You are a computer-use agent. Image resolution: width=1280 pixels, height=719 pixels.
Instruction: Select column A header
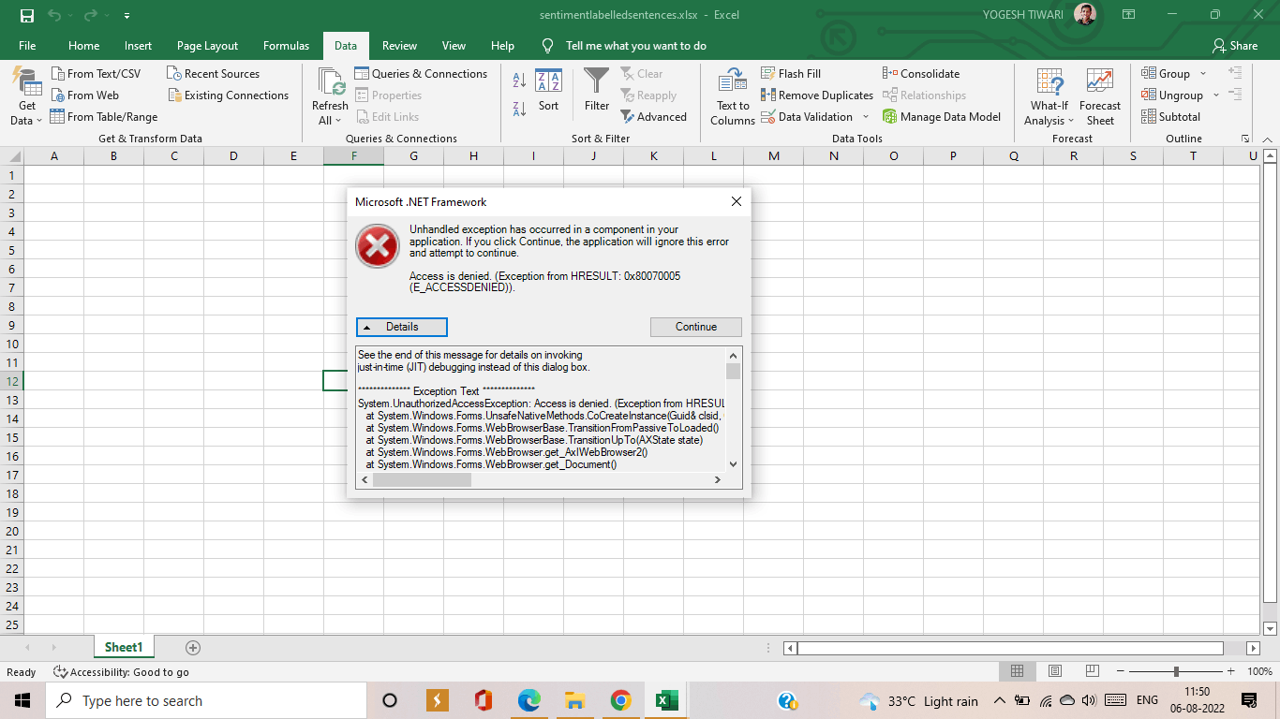pos(53,156)
